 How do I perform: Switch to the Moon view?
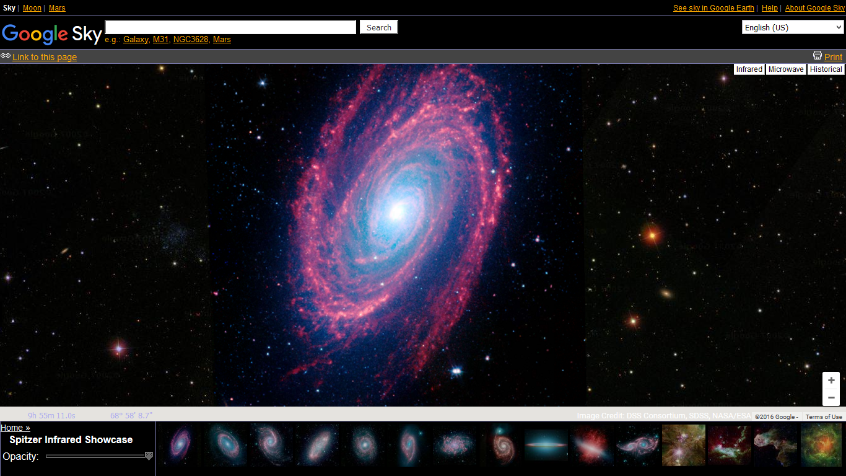tap(32, 8)
